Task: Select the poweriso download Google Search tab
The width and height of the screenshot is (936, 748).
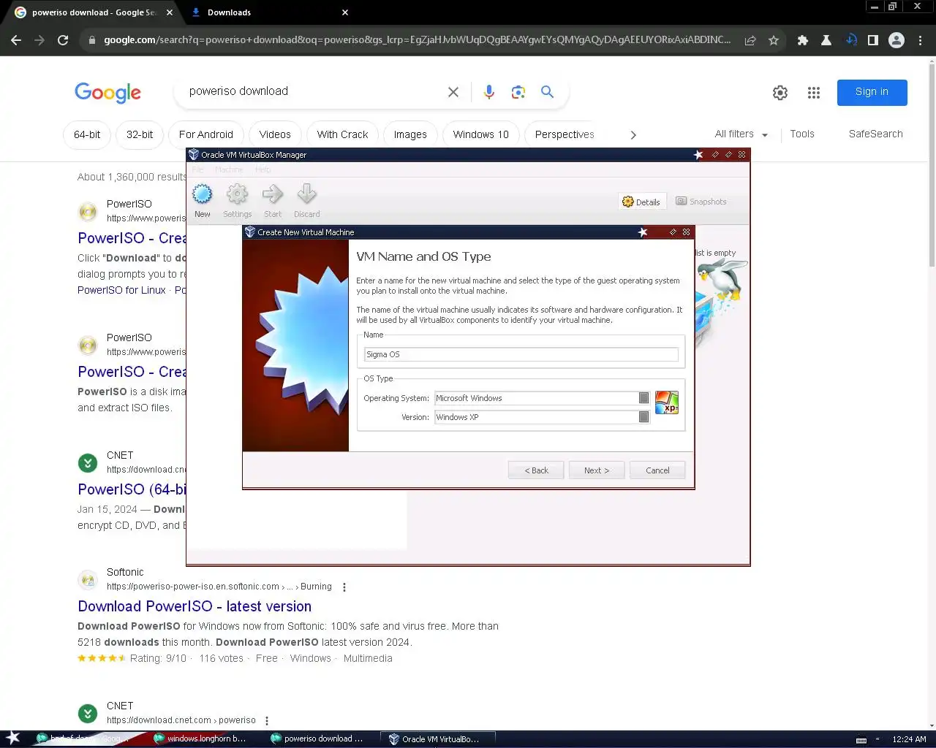Action: coord(94,12)
